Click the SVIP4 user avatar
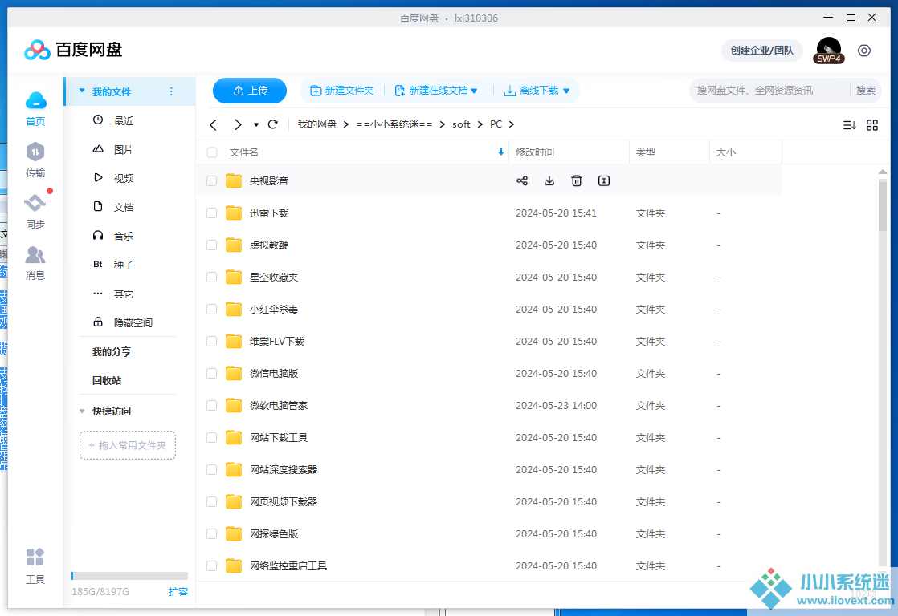 [x=829, y=51]
